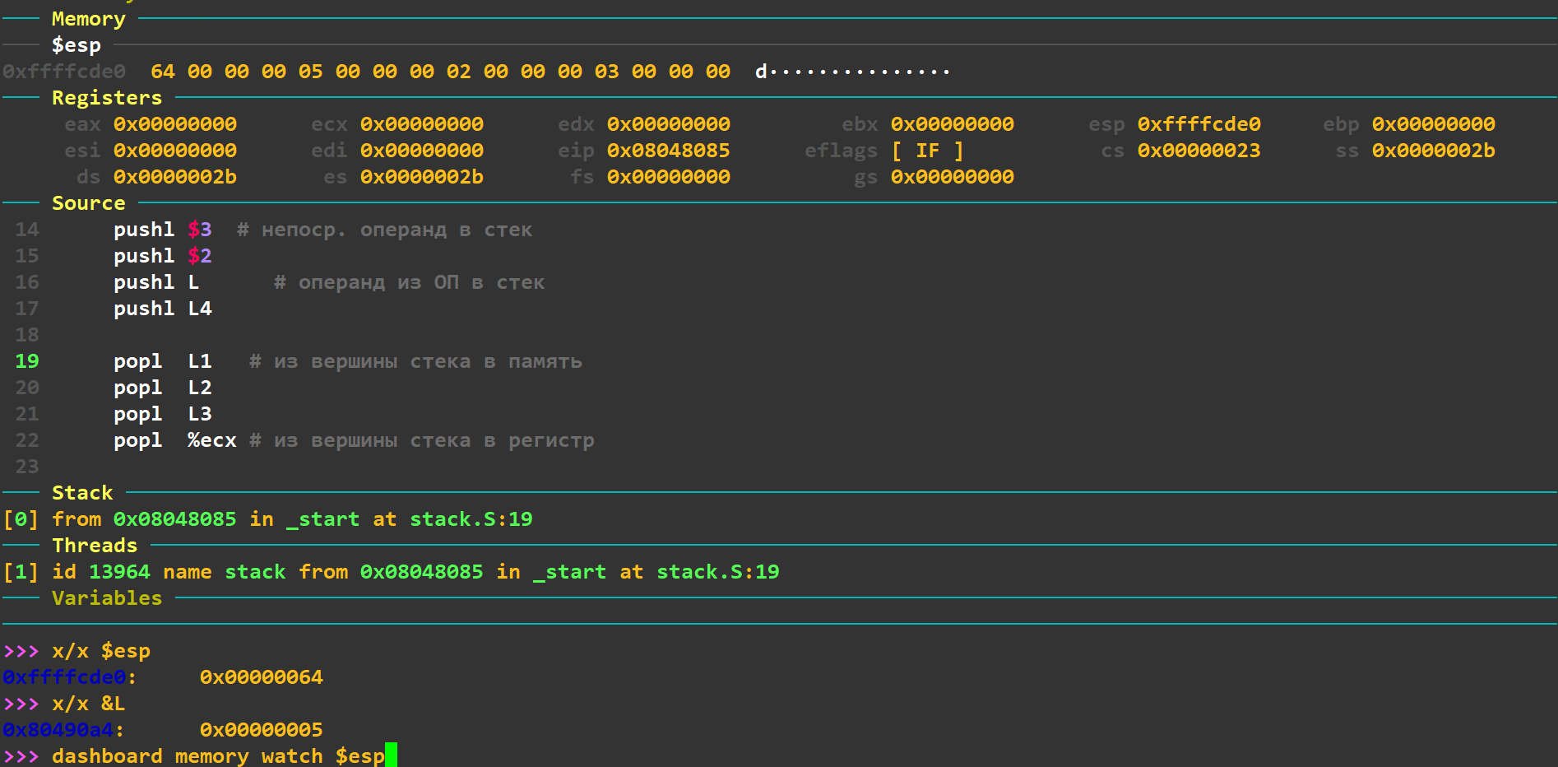The width and height of the screenshot is (1558, 767).
Task: Click the x/x $esp output value 0x00000064
Action: pyautogui.click(x=261, y=677)
